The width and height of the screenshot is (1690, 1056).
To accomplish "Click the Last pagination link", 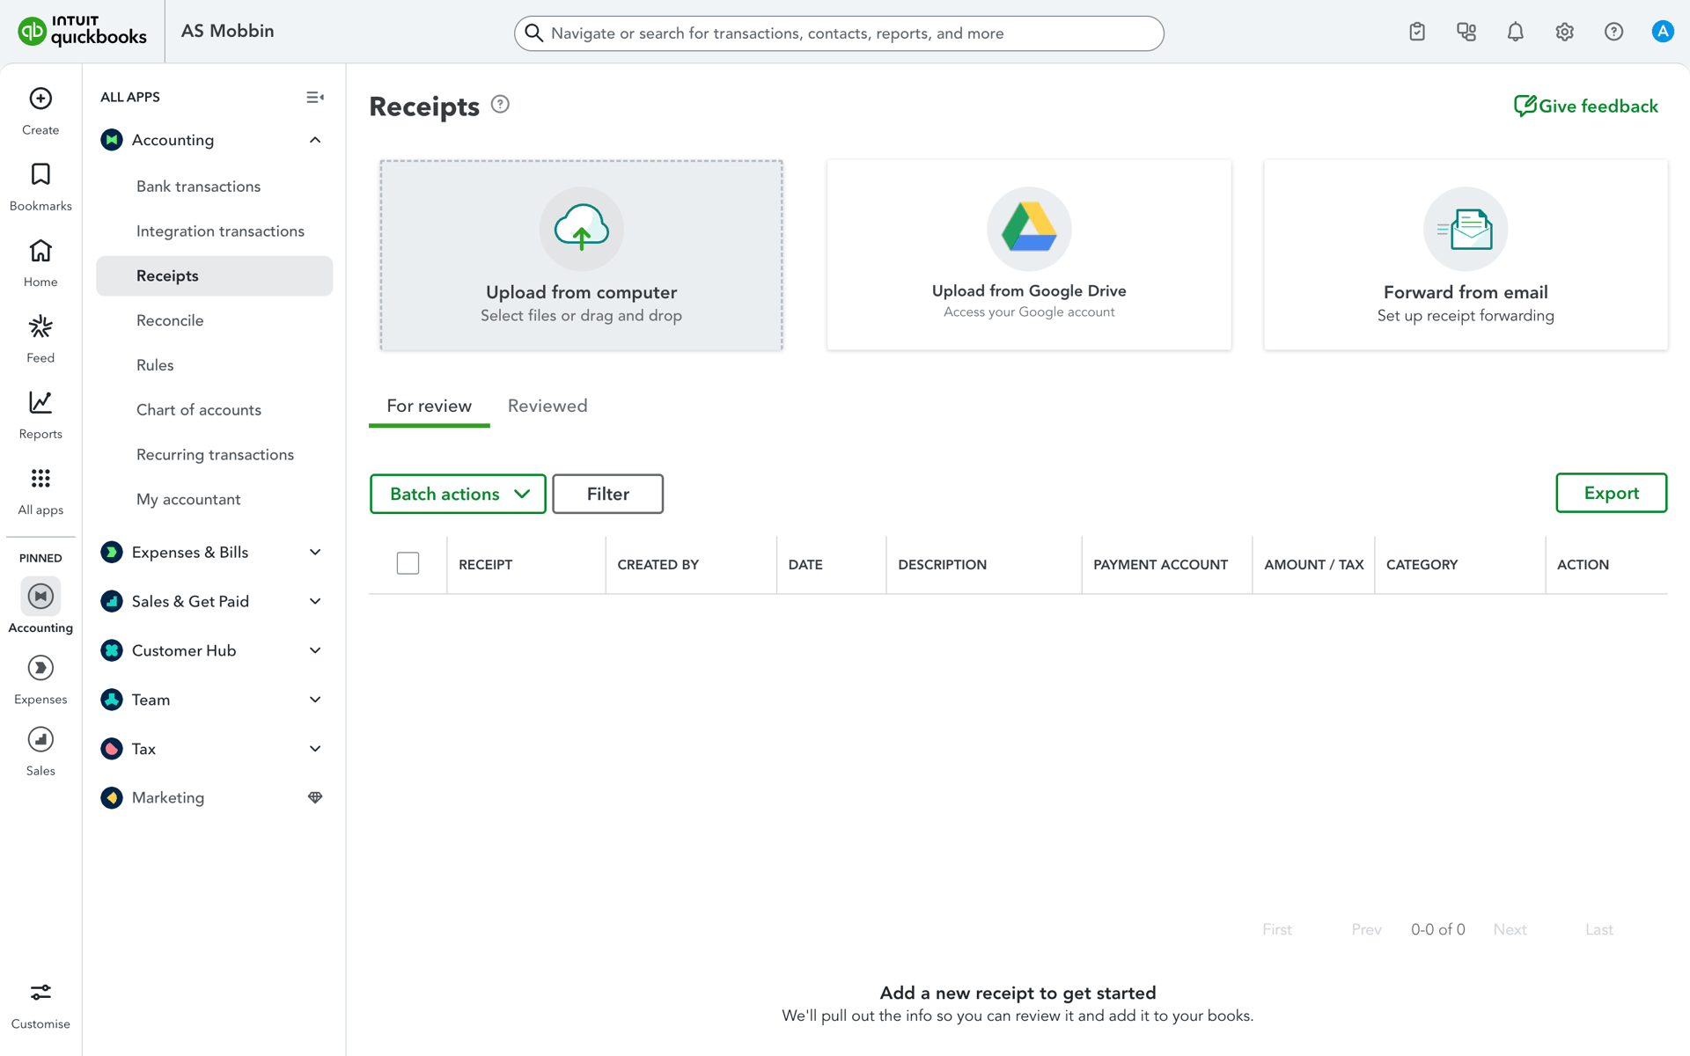I will pyautogui.click(x=1598, y=930).
